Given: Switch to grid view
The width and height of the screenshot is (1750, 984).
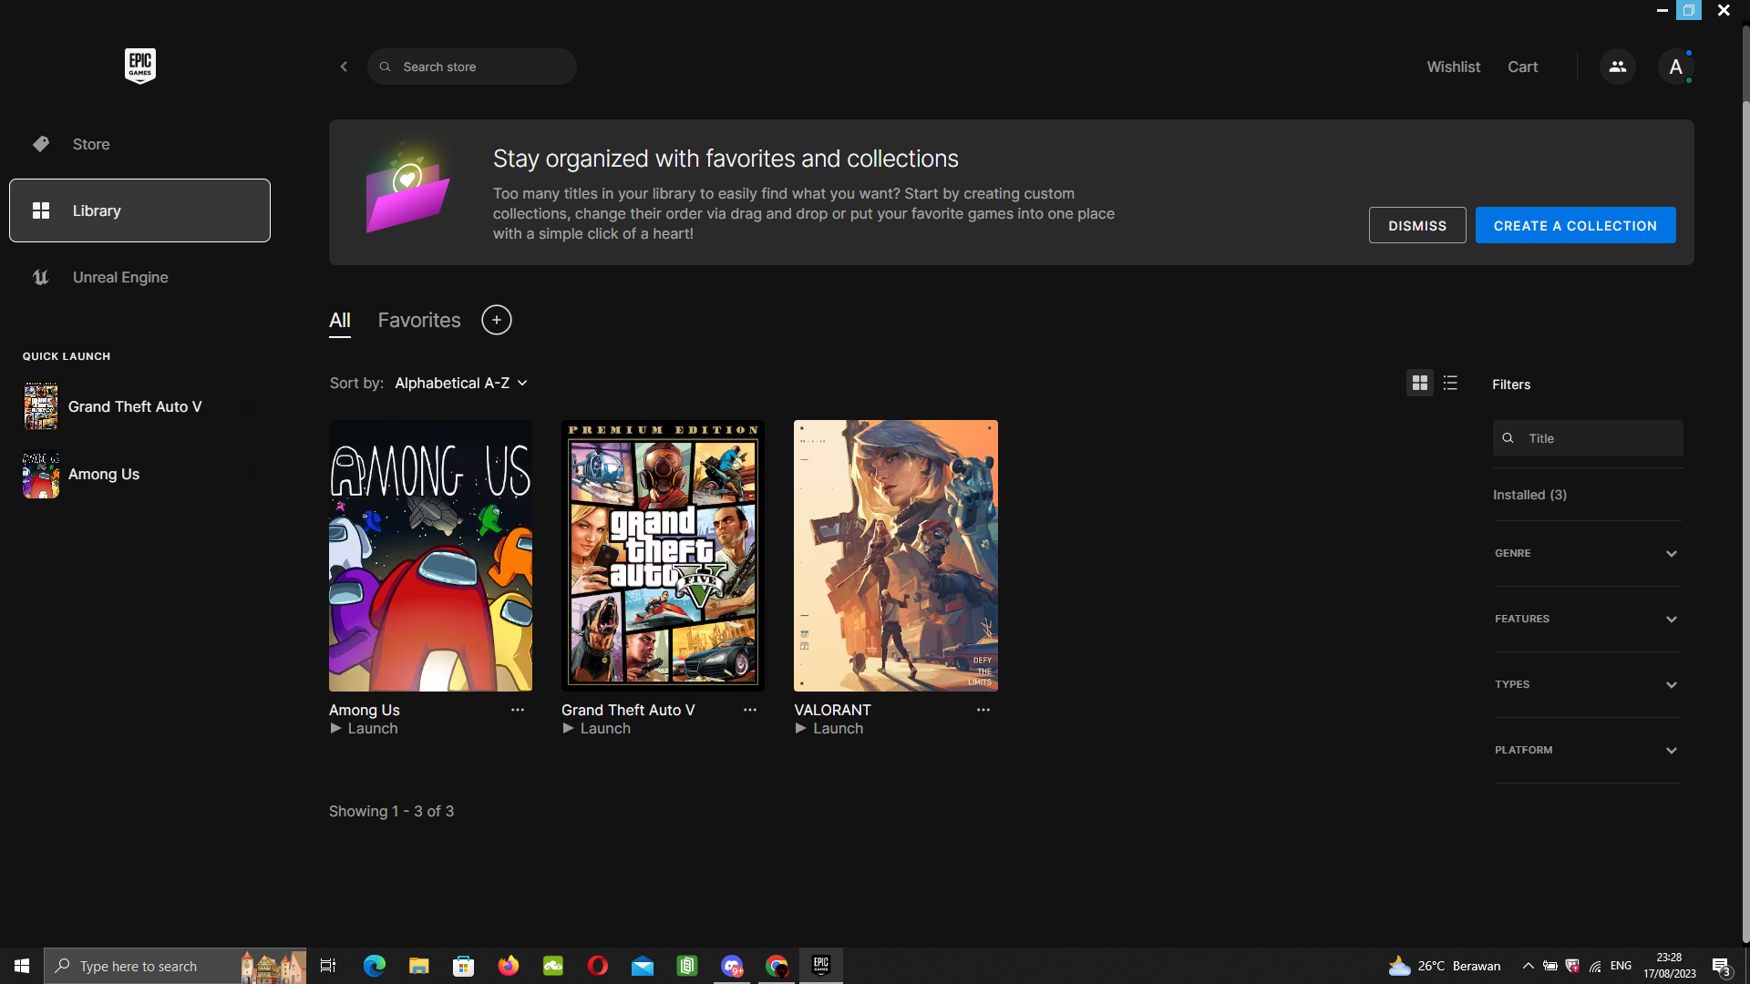Looking at the screenshot, I should [x=1419, y=384].
